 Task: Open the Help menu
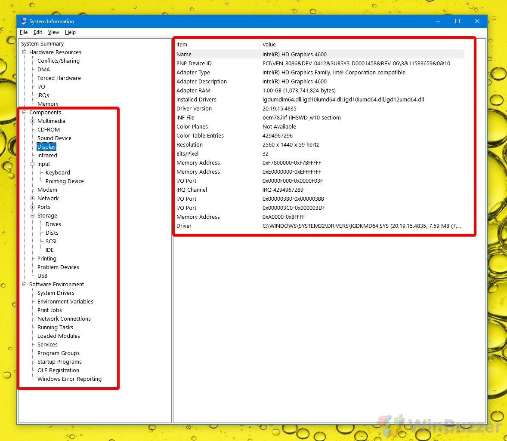(70, 32)
